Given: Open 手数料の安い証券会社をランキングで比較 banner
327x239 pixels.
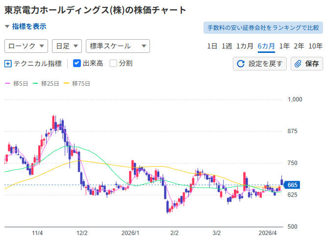Looking at the screenshot, I should pos(263,27).
